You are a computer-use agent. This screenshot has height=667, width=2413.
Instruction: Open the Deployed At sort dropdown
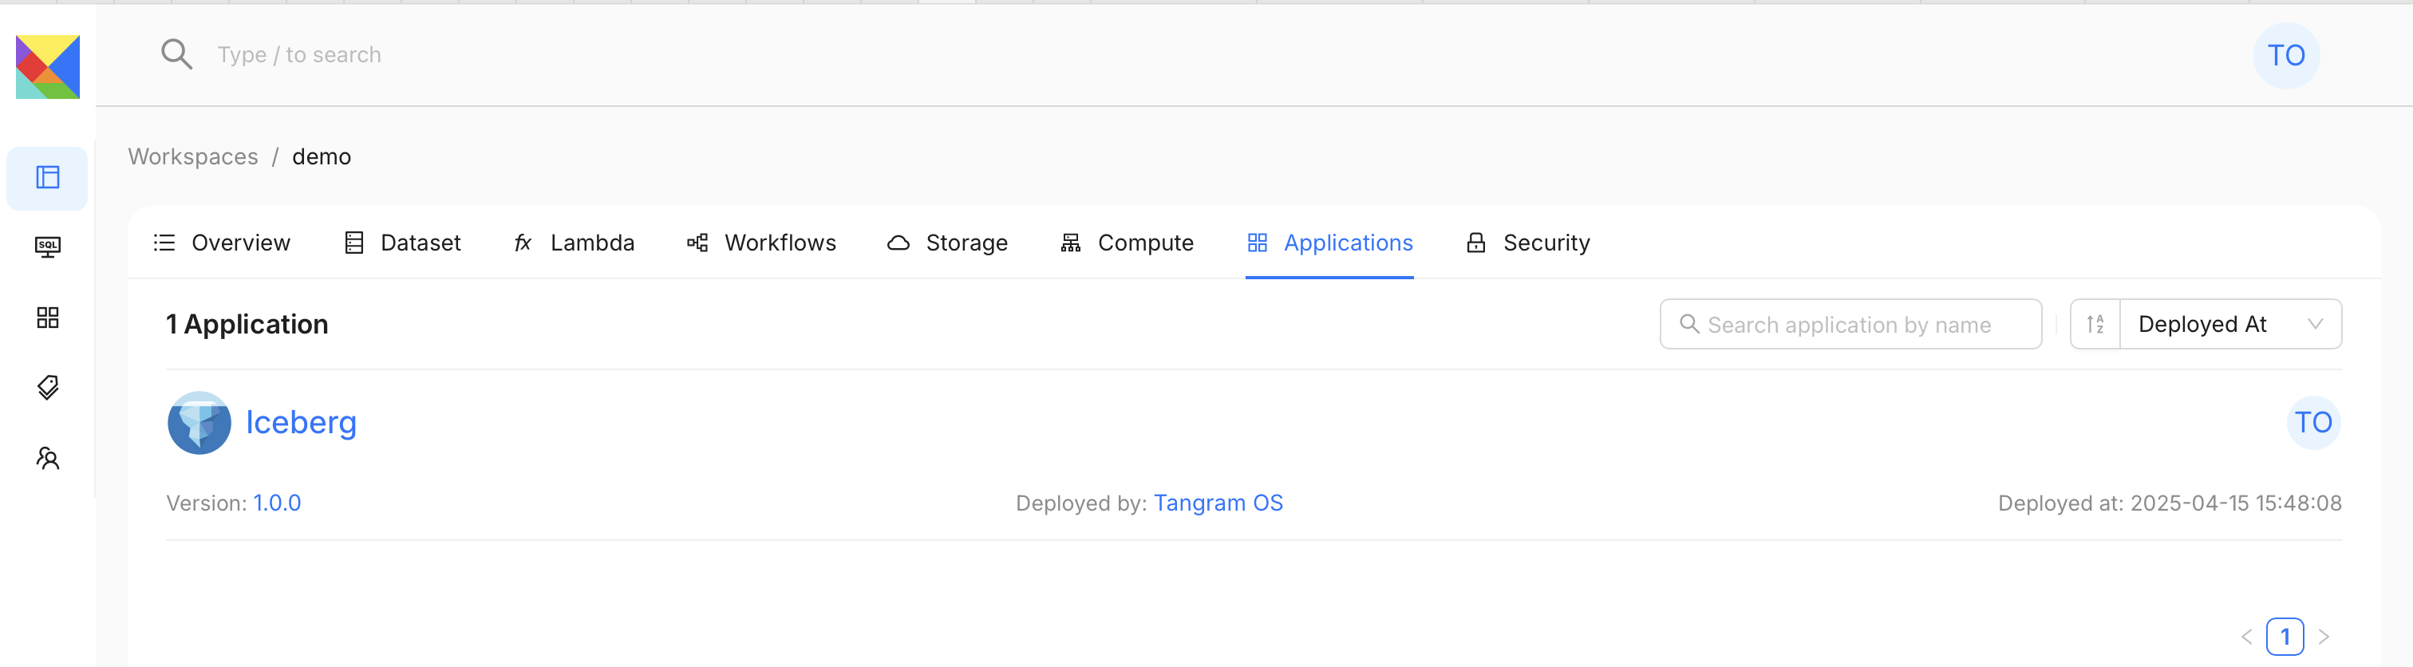2230,324
